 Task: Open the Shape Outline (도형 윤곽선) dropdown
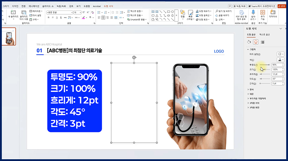[x=203, y=15]
